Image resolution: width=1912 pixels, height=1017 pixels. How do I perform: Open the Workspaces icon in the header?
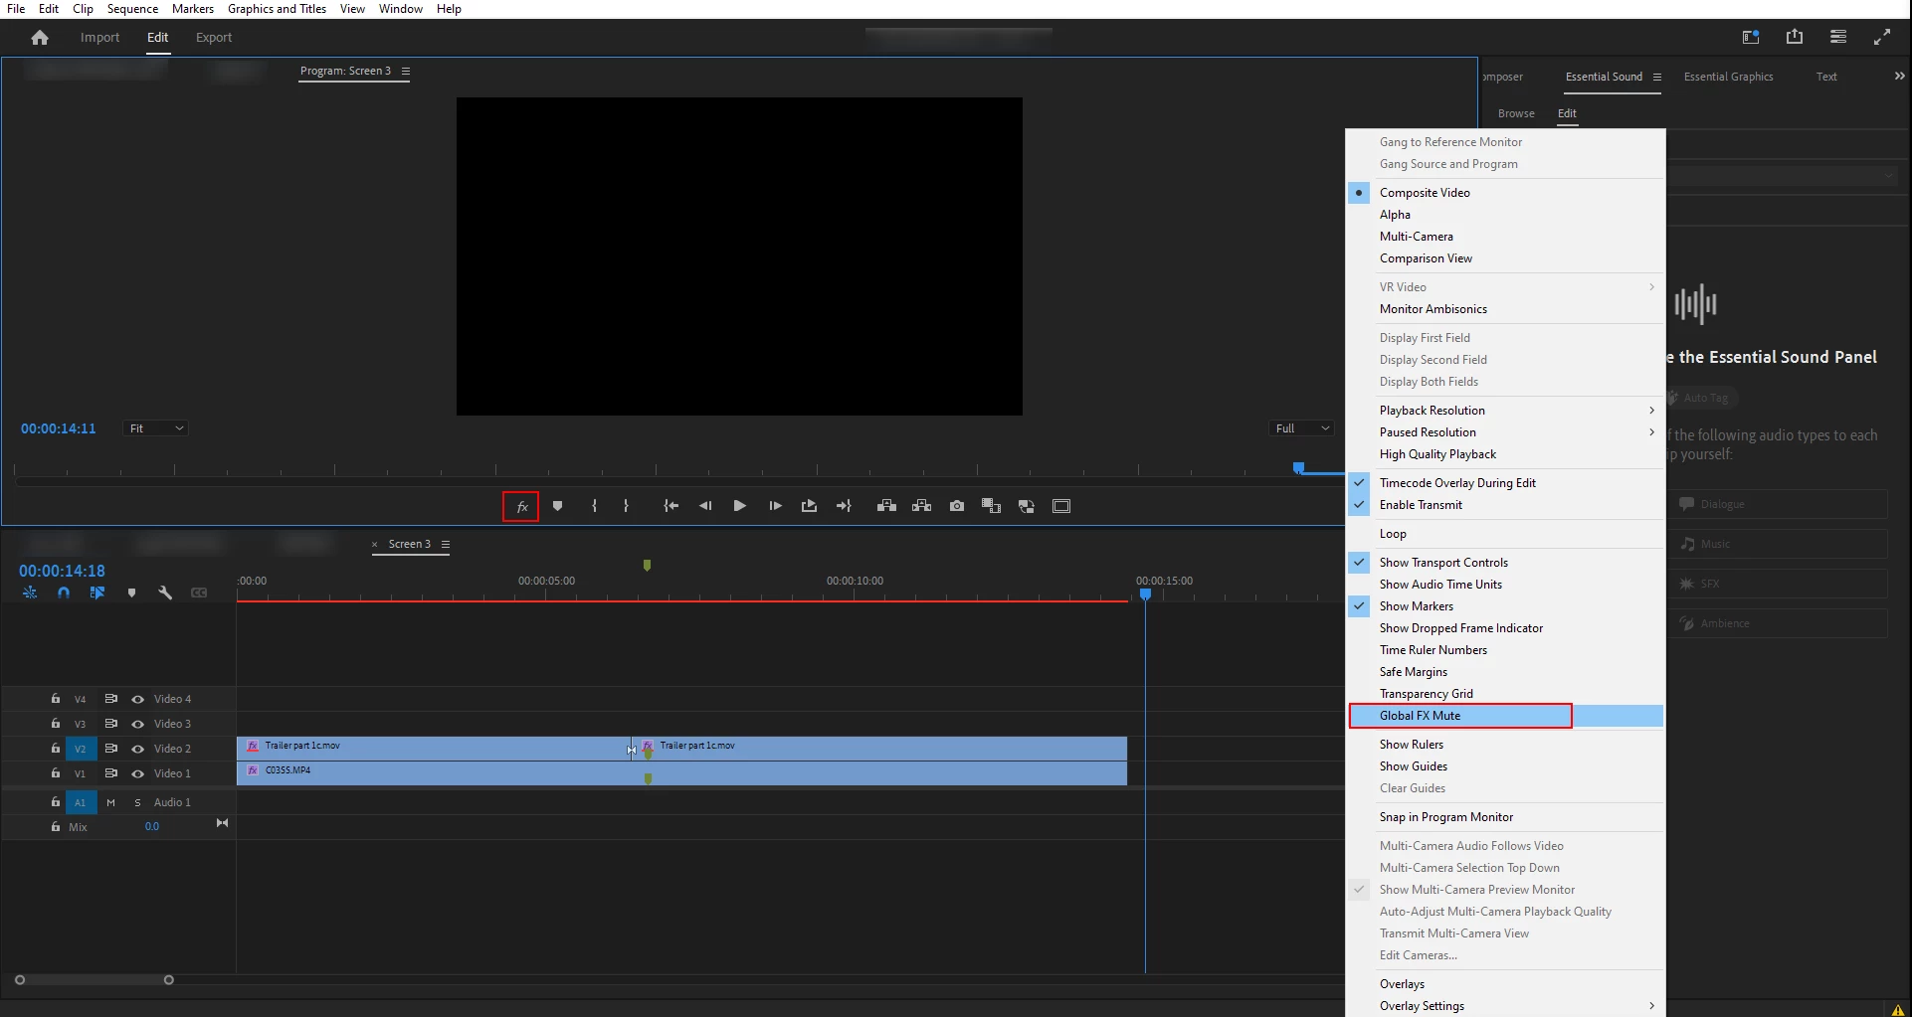coord(1751,38)
